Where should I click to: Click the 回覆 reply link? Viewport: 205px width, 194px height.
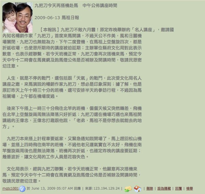pyautogui.click(x=178, y=189)
